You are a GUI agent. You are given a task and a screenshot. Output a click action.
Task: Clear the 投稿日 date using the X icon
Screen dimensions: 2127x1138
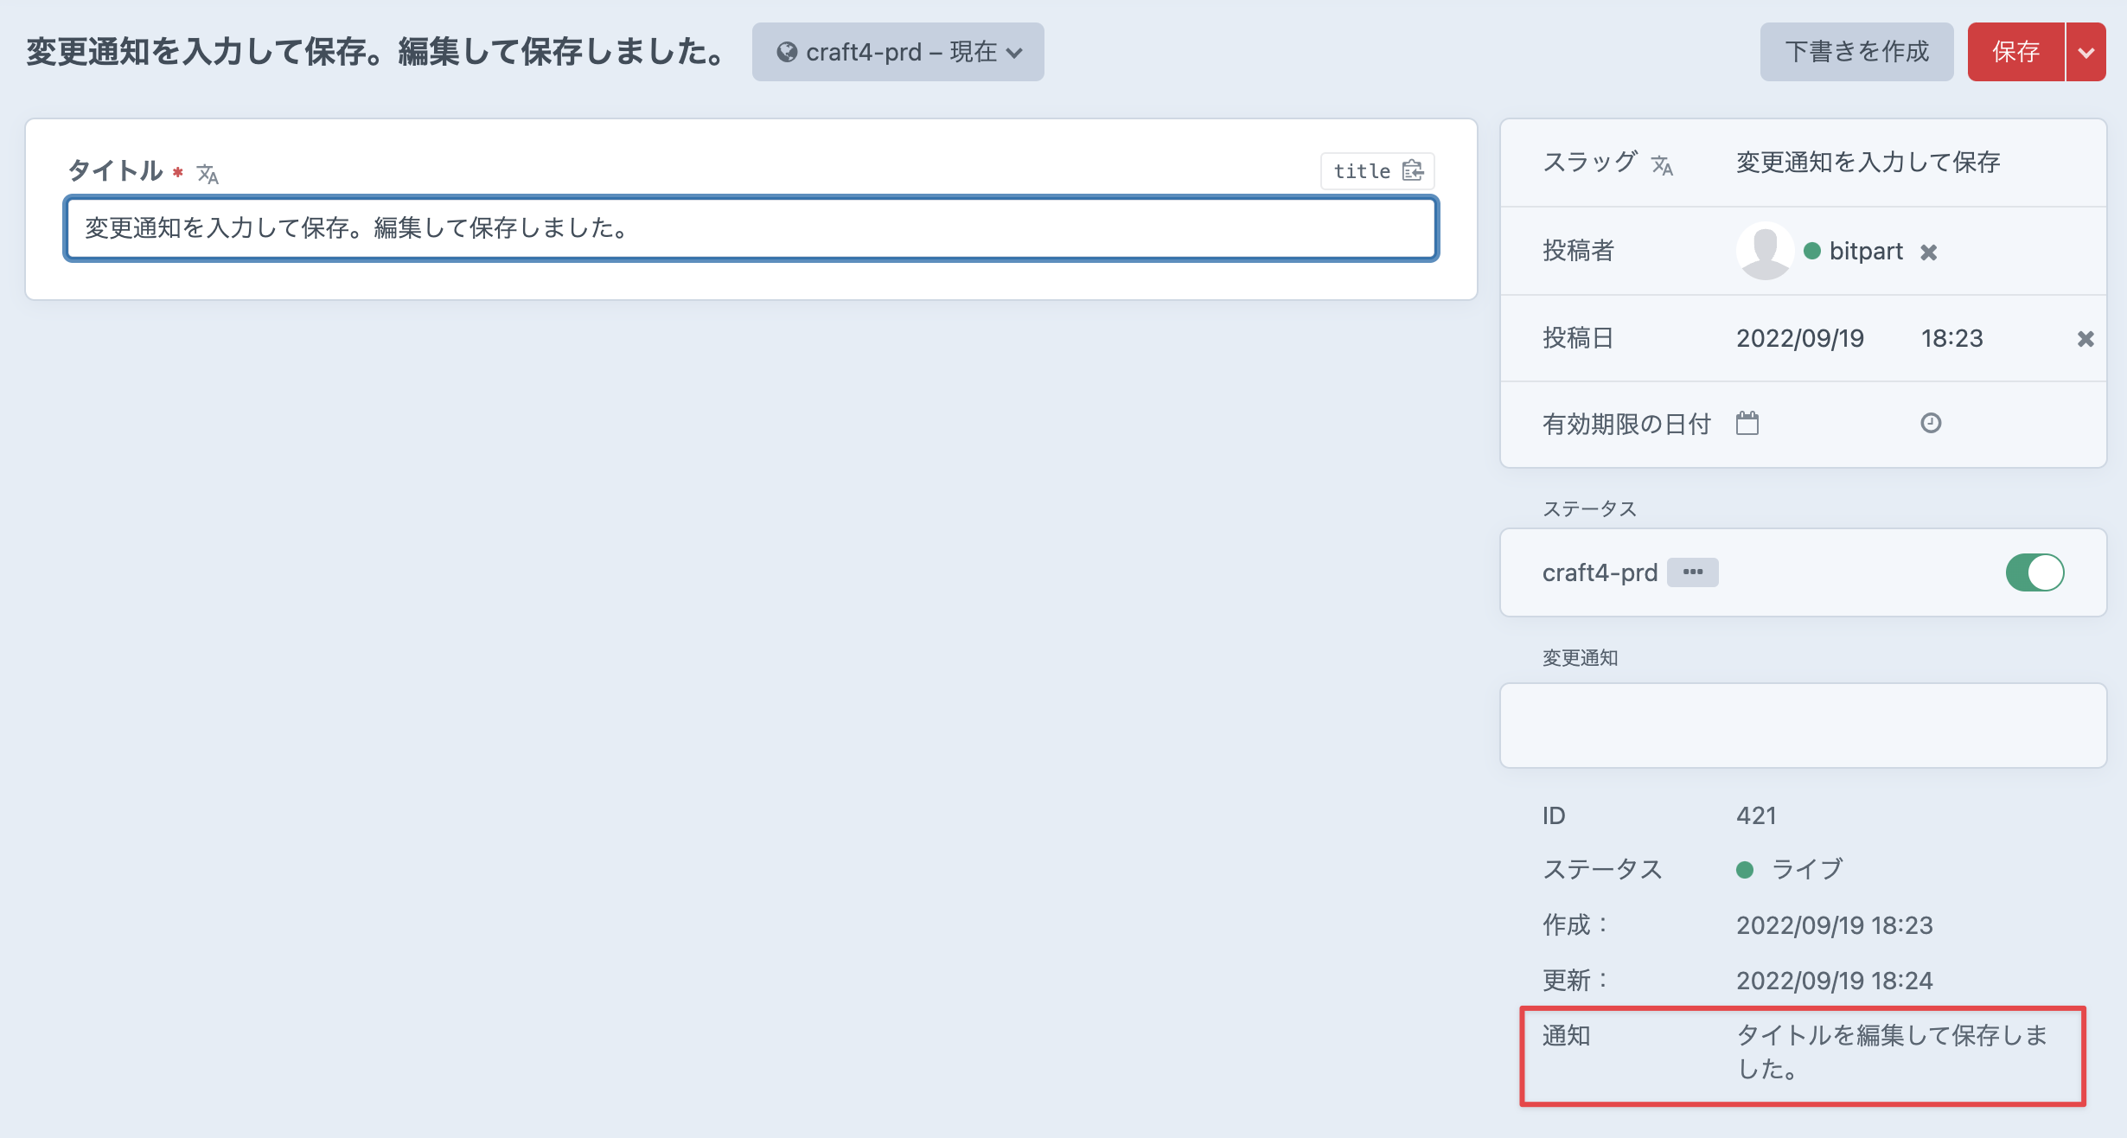tap(2087, 338)
